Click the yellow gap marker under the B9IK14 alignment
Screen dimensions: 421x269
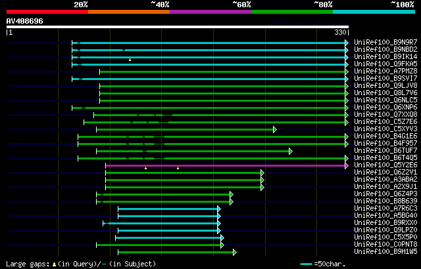coord(130,60)
